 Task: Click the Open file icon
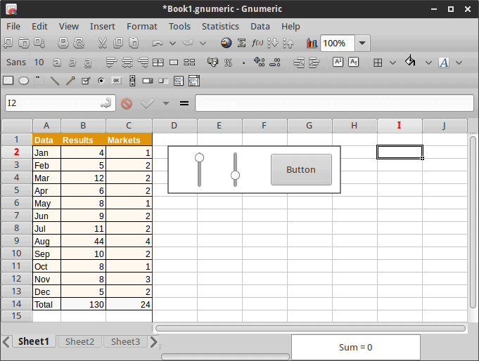(24, 43)
